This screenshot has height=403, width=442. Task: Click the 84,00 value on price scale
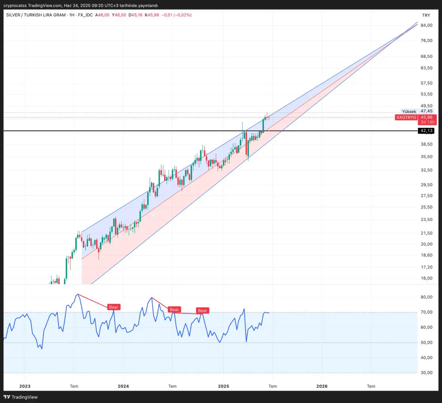(426, 25)
